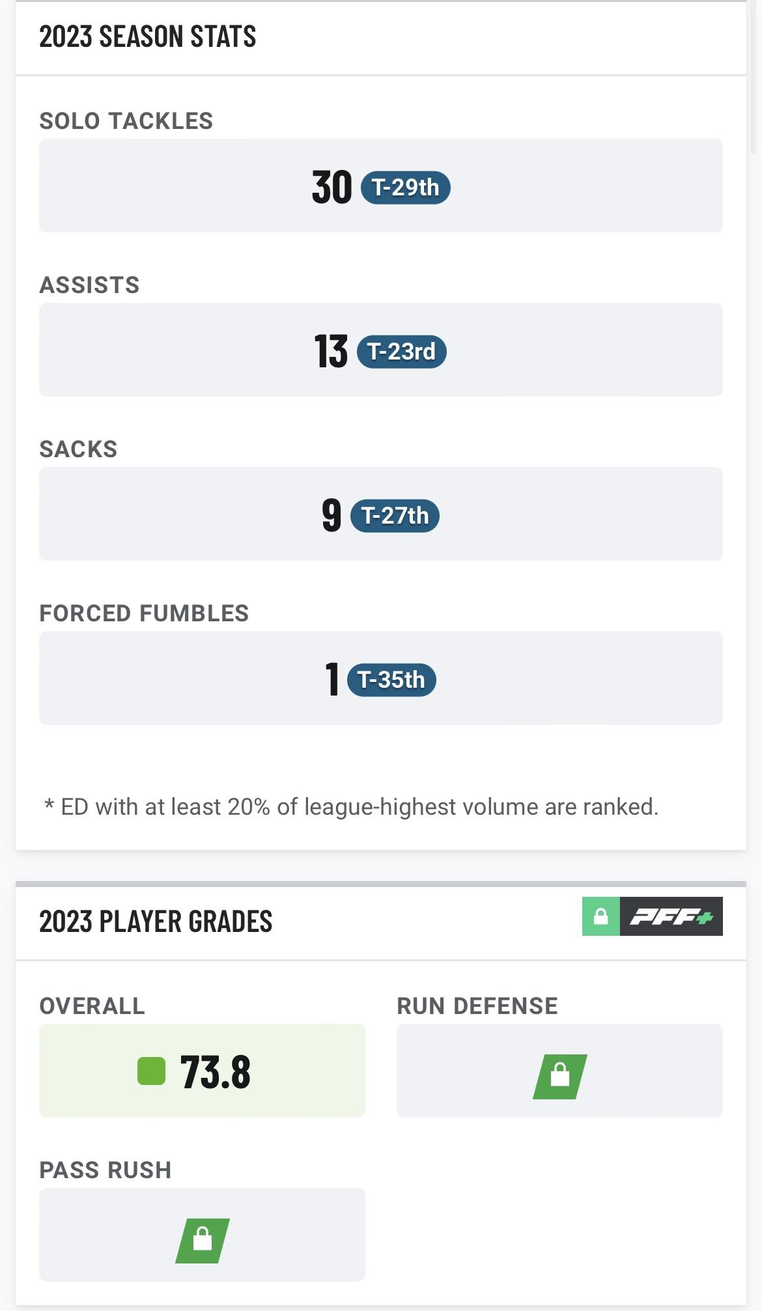Click the Pass Rush label
Screen dimensions: 762x1311
tap(106, 1170)
